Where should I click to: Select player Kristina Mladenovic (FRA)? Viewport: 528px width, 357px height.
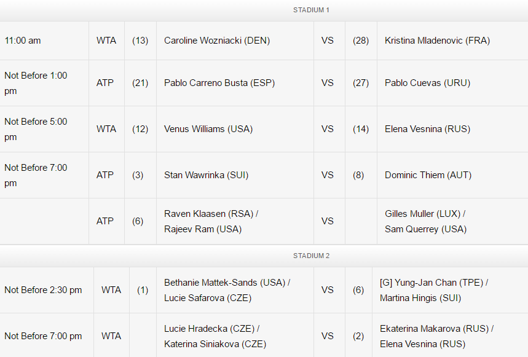point(437,41)
